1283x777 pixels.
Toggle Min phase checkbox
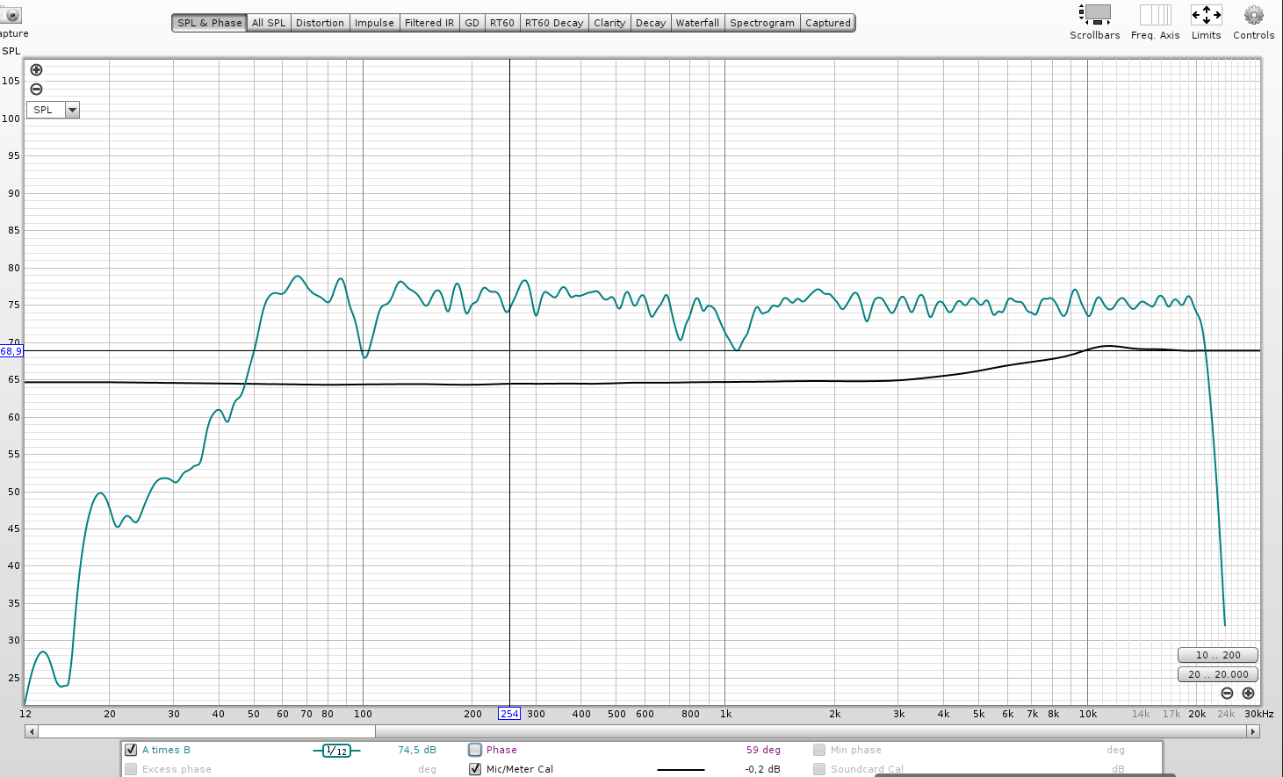tap(819, 750)
